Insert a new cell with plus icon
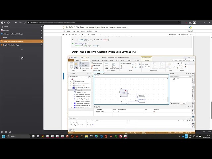The image size is (212, 159). [x=66, y=34]
